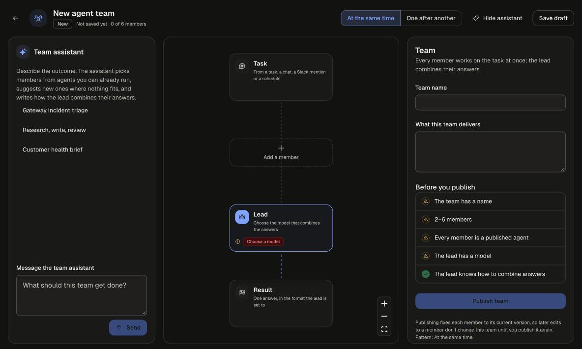Click the plus icon in Add a member
This screenshot has height=349, width=582.
tap(281, 148)
